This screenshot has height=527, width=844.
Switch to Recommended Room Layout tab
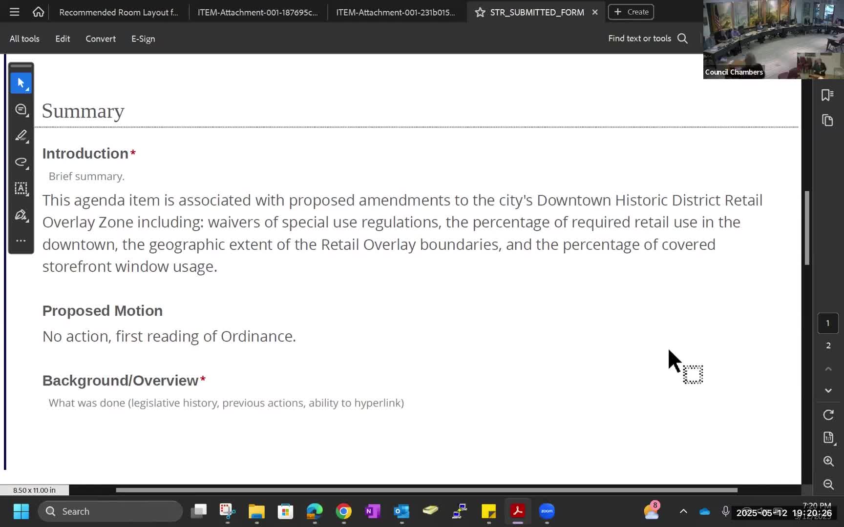point(119,12)
